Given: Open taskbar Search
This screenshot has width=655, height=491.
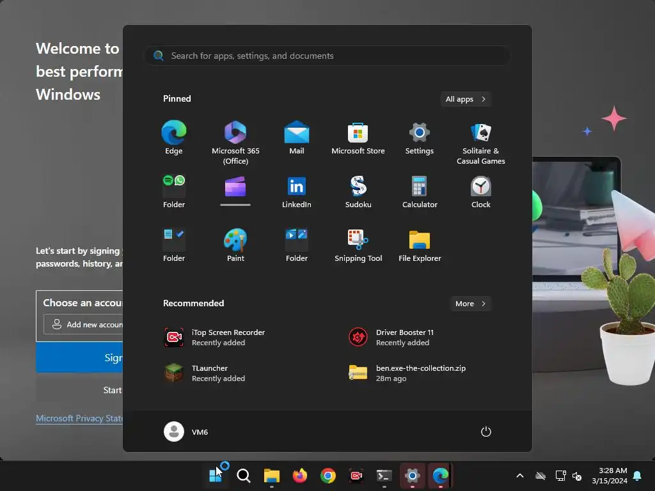Looking at the screenshot, I should [x=244, y=475].
